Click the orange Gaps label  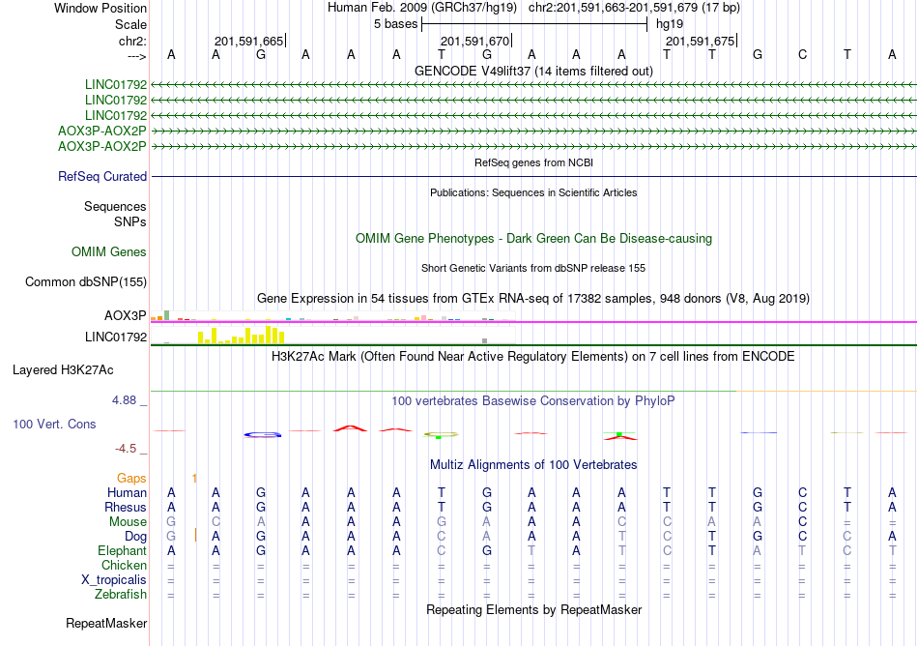(x=131, y=479)
